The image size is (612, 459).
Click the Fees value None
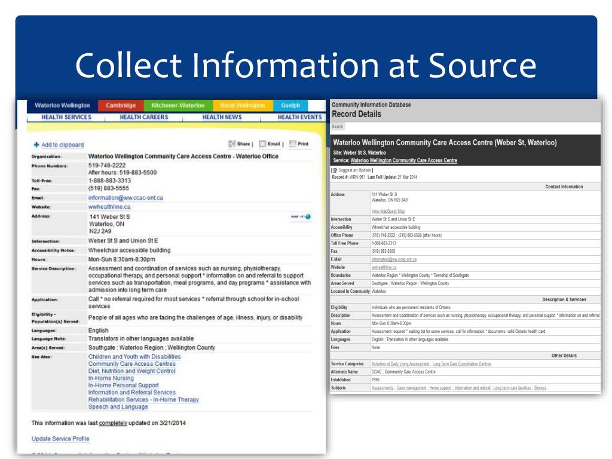(376, 347)
